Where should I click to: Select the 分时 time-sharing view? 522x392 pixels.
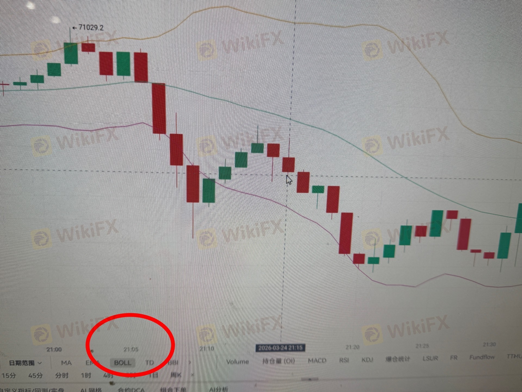[62, 376]
